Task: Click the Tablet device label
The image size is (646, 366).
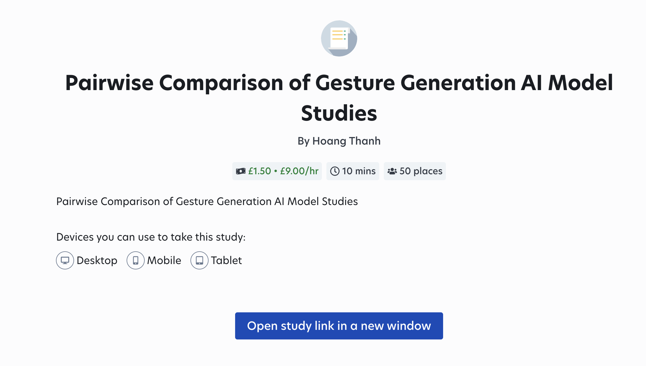Action: pyautogui.click(x=226, y=260)
